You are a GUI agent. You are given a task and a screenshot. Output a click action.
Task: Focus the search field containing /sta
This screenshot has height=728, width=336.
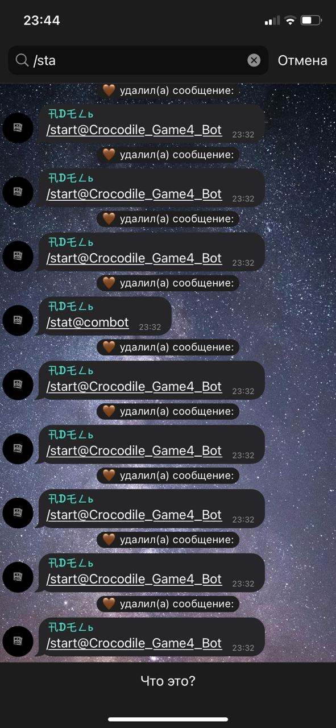tap(138, 60)
